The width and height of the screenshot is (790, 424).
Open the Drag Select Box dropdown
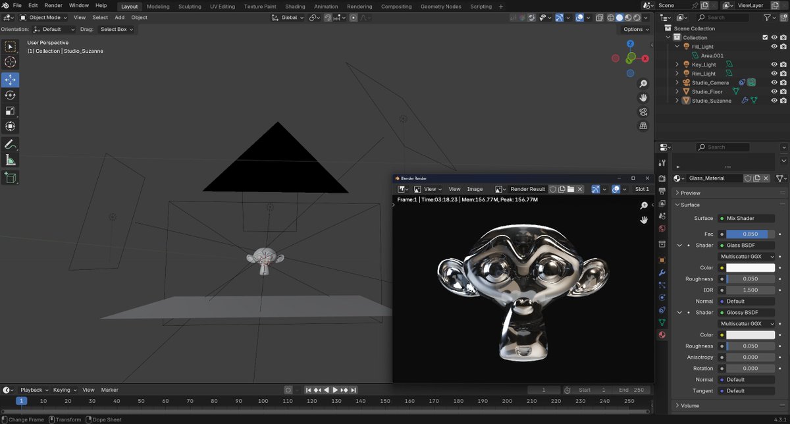pyautogui.click(x=116, y=30)
